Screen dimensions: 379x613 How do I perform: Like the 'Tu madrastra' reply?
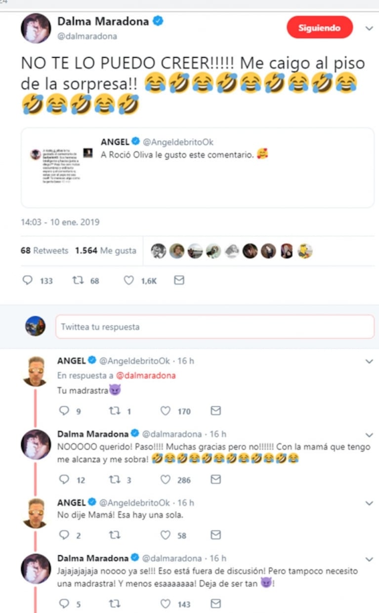pos(166,411)
